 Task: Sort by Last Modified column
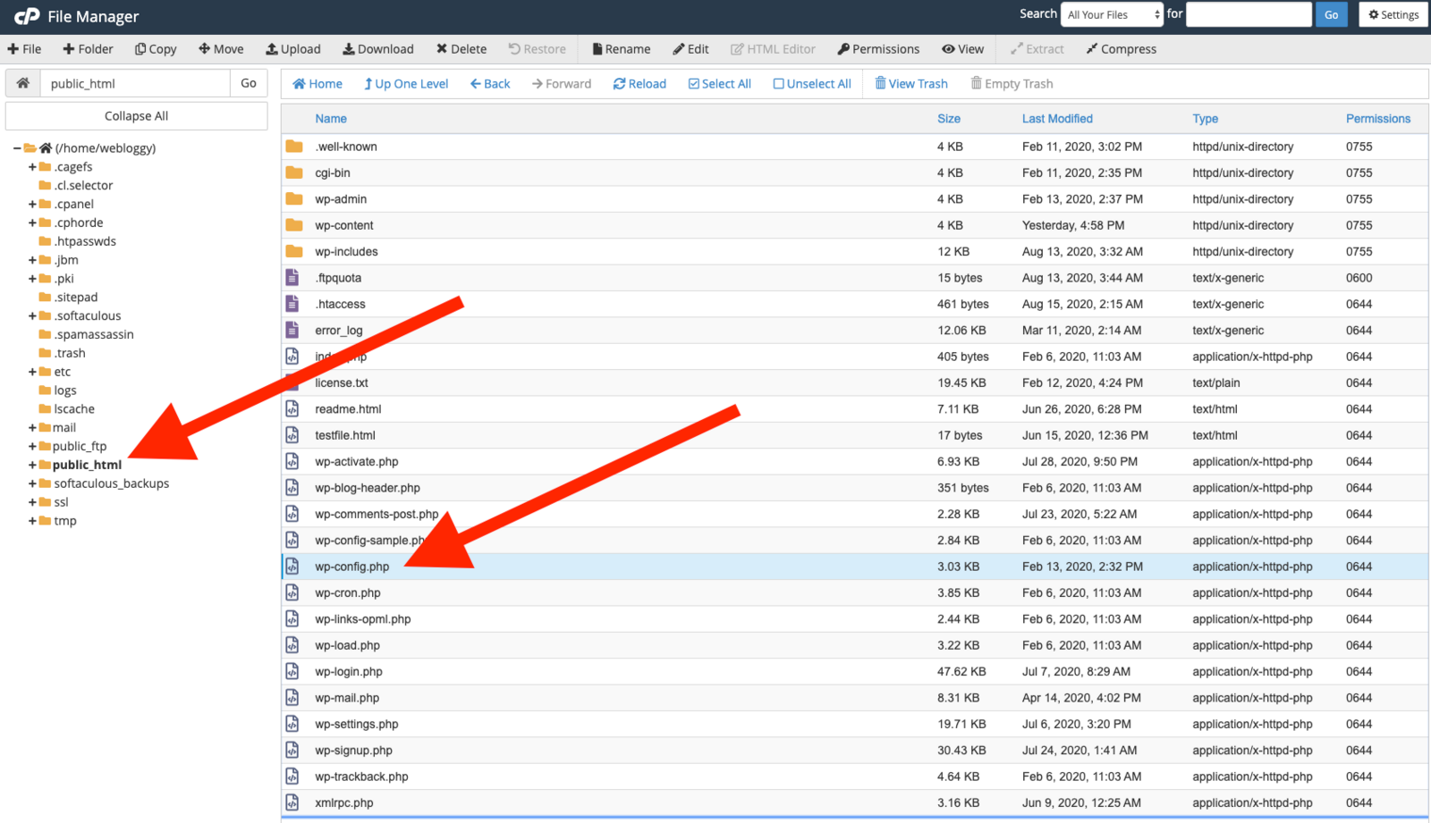1057,119
